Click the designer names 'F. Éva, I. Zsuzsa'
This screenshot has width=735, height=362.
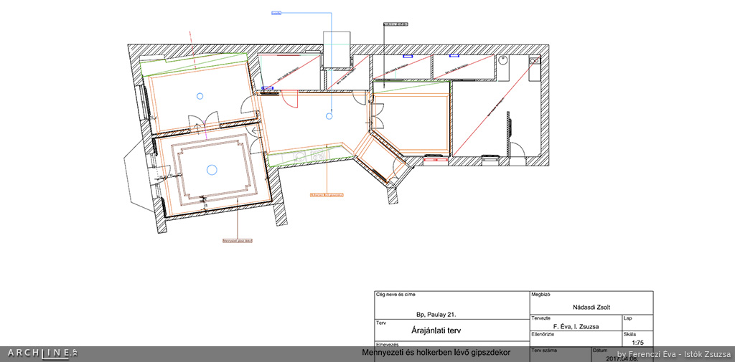(x=577, y=327)
